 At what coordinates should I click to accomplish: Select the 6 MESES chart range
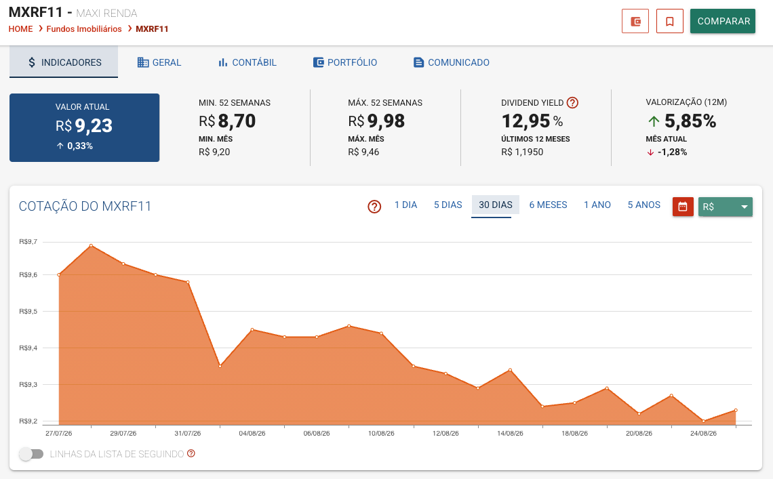[548, 205]
